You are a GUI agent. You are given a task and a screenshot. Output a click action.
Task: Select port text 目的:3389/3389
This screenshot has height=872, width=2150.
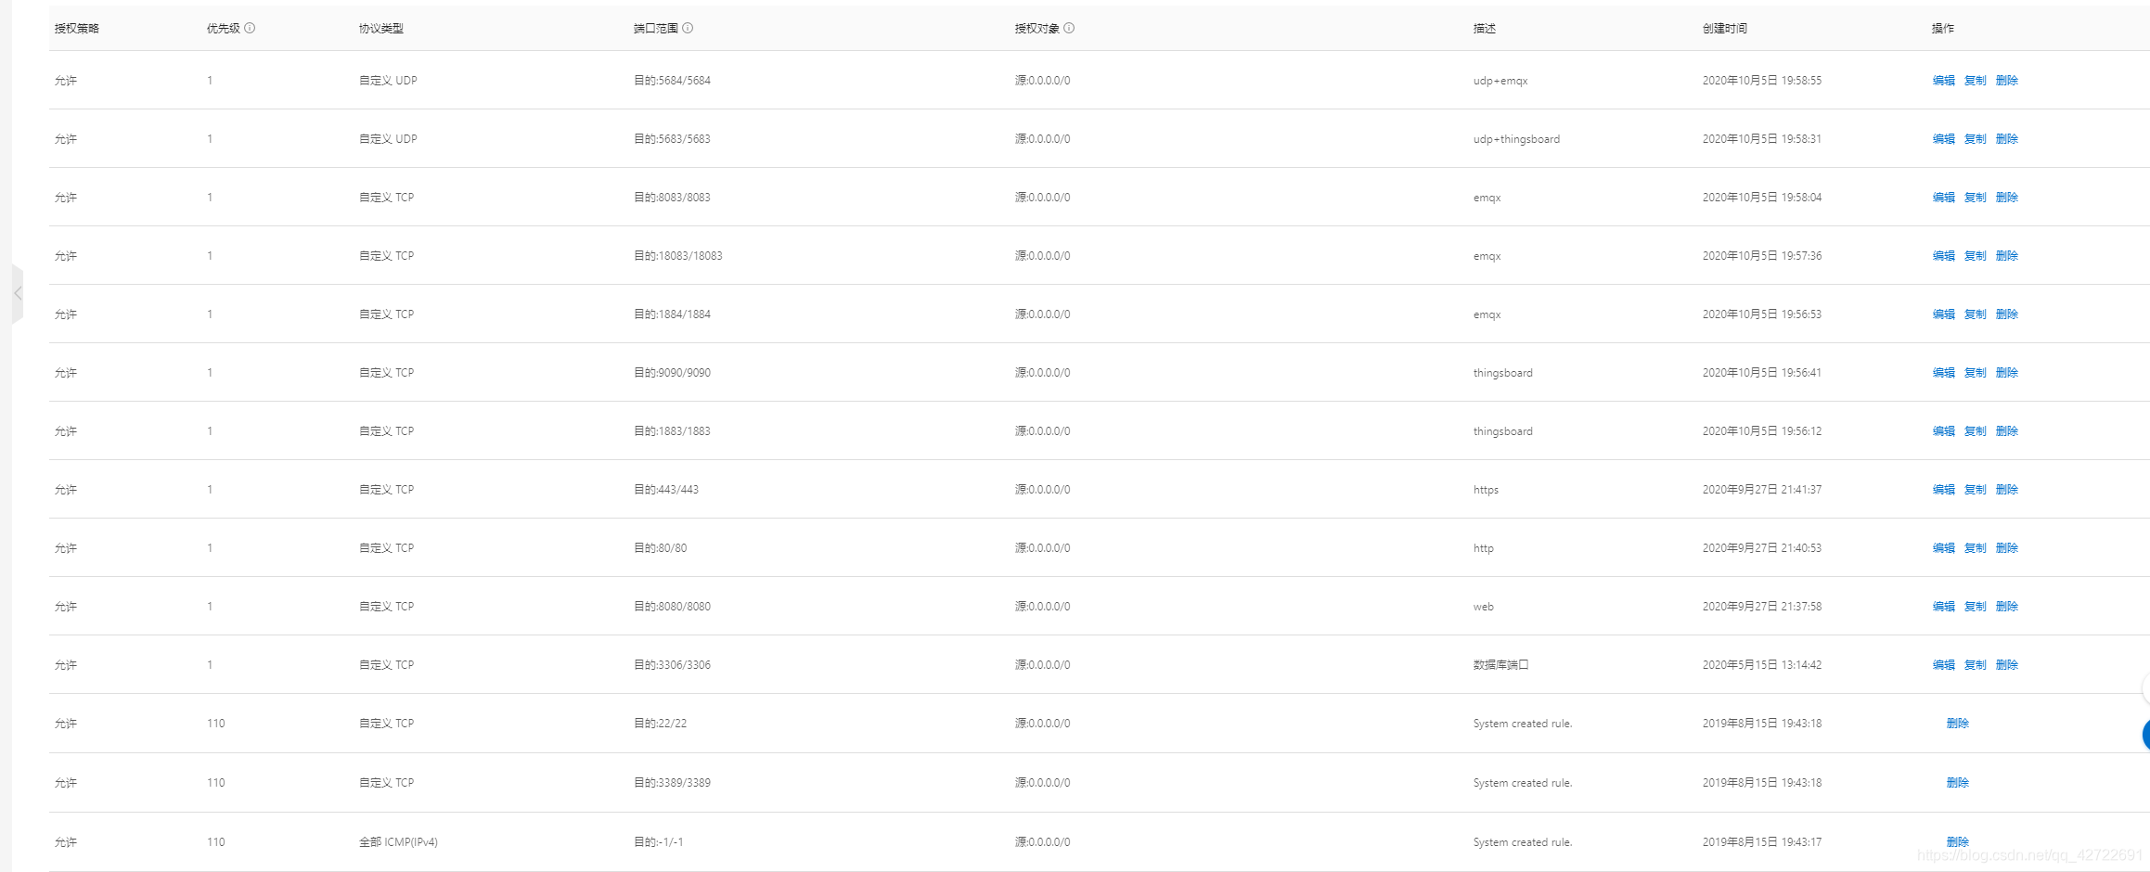(672, 783)
